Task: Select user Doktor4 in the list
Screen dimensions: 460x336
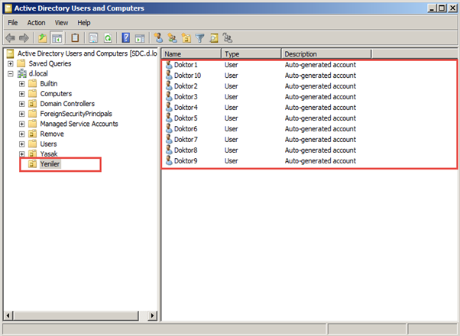Action: [x=186, y=108]
